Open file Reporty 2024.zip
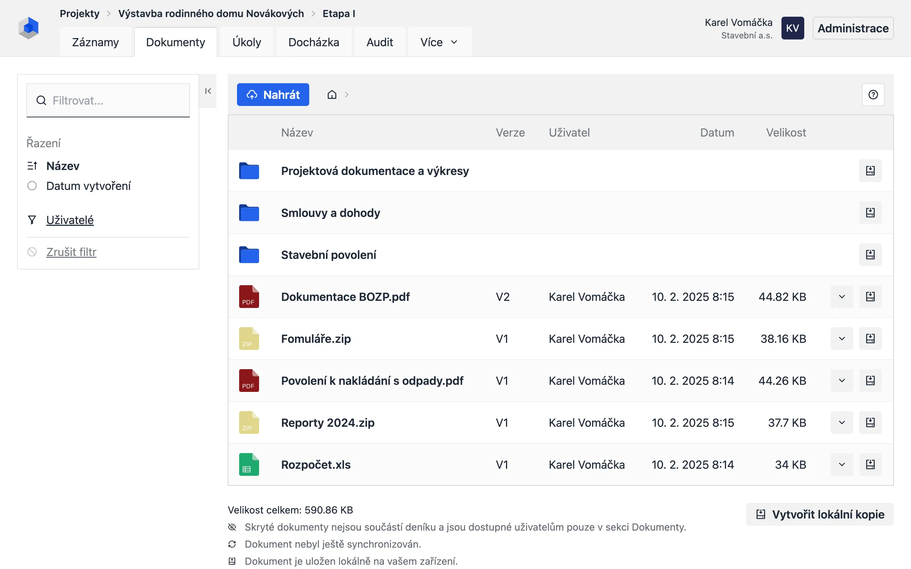This screenshot has width=911, height=569. [x=327, y=422]
